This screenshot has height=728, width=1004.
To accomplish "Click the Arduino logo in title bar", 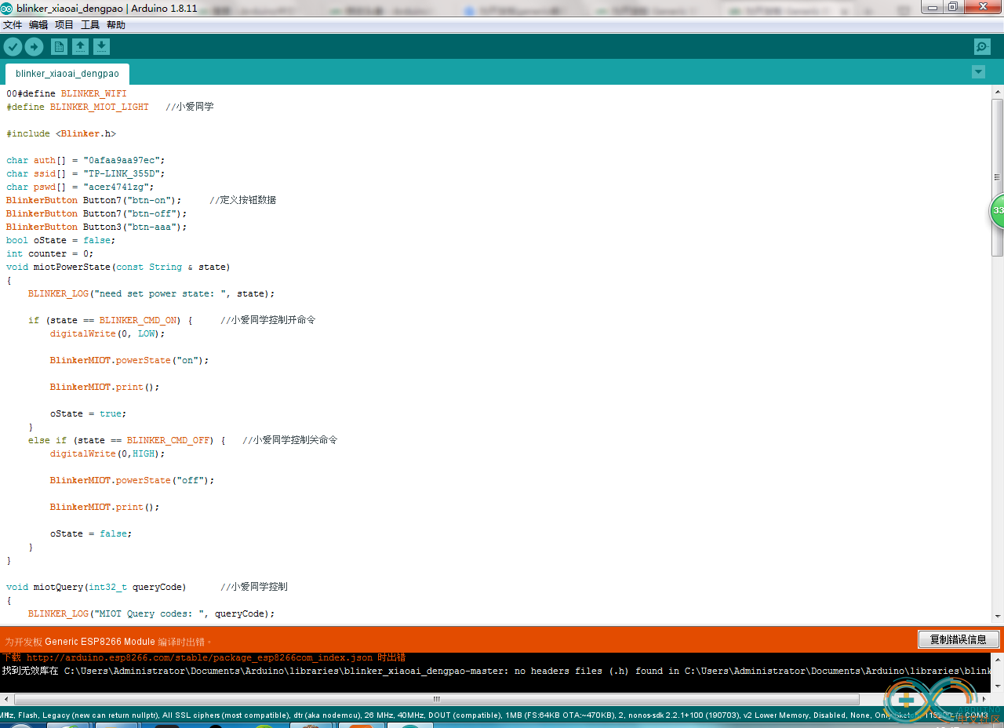I will click(x=7, y=8).
